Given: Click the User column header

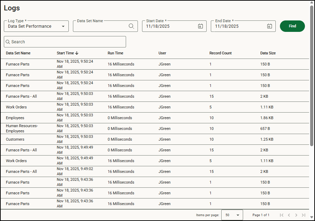Looking at the screenshot, I should point(162,53).
